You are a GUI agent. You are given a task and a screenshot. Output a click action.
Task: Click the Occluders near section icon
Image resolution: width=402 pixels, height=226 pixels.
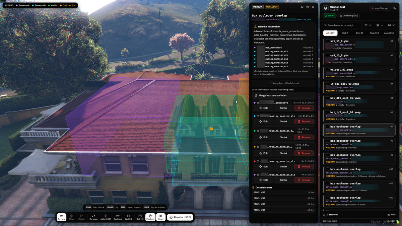tap(253, 187)
